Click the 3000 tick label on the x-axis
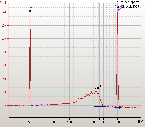The image size is (145, 127). point(103,122)
